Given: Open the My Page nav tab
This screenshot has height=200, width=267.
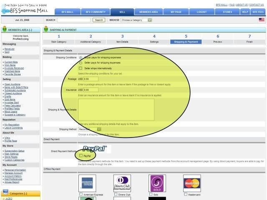Looking at the screenshot, I should 176,12.
